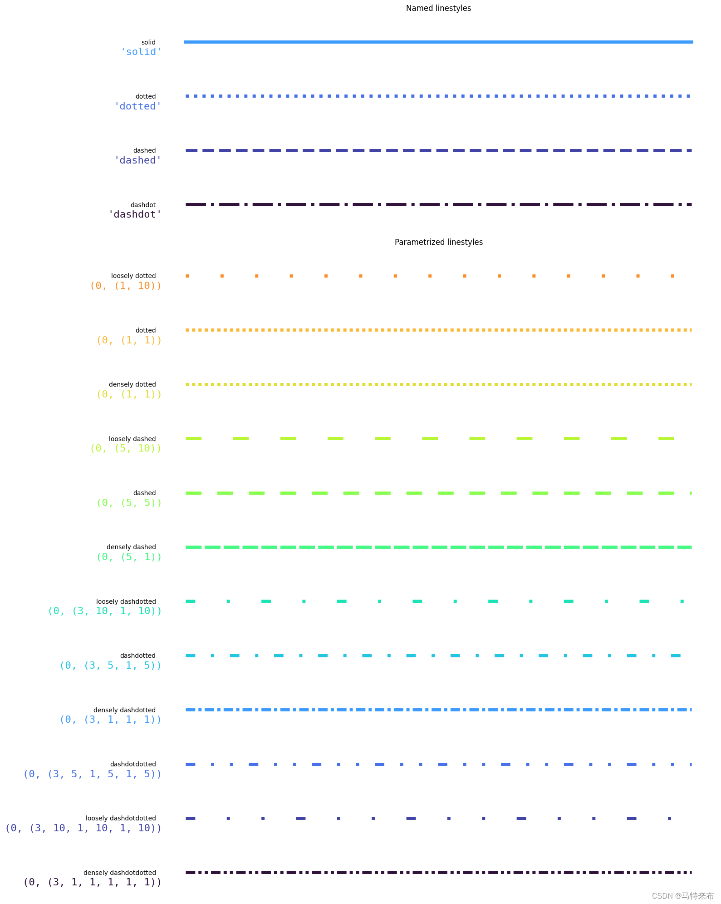Screen dimensions: 721x904
Task: Select the 'dashed' quoted code label
Action: (x=138, y=160)
